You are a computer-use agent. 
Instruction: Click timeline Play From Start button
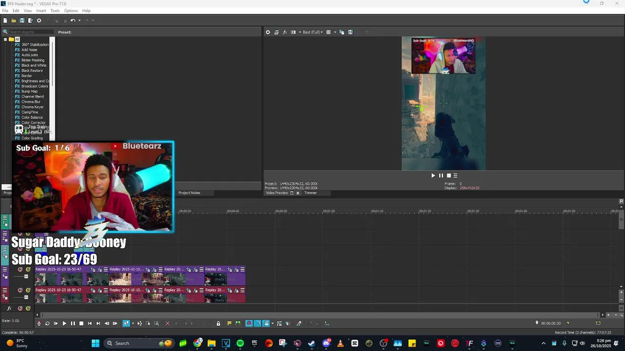click(x=56, y=323)
